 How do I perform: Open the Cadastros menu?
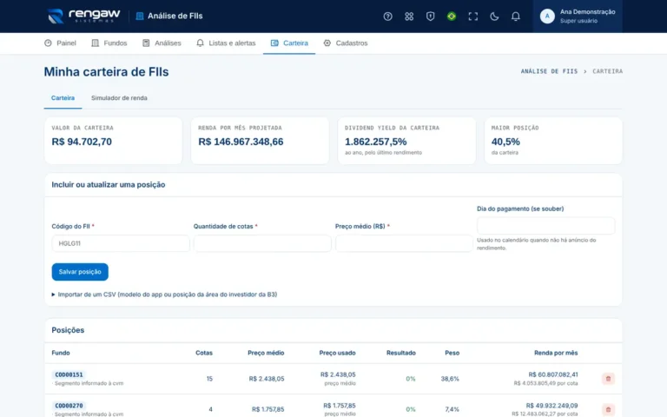(346, 43)
